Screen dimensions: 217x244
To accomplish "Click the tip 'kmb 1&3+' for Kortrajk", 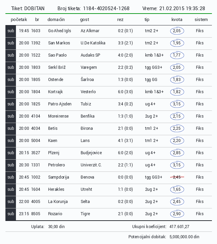I will click(154, 92).
